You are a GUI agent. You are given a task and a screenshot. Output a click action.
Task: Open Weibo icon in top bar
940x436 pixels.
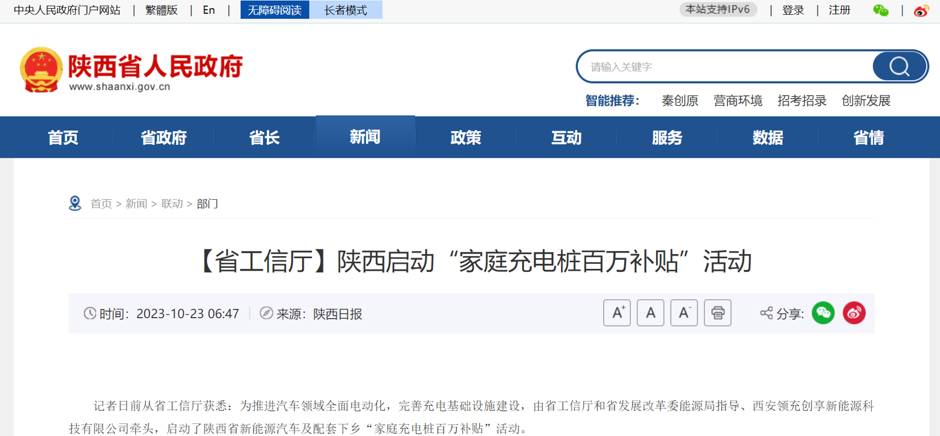921,10
